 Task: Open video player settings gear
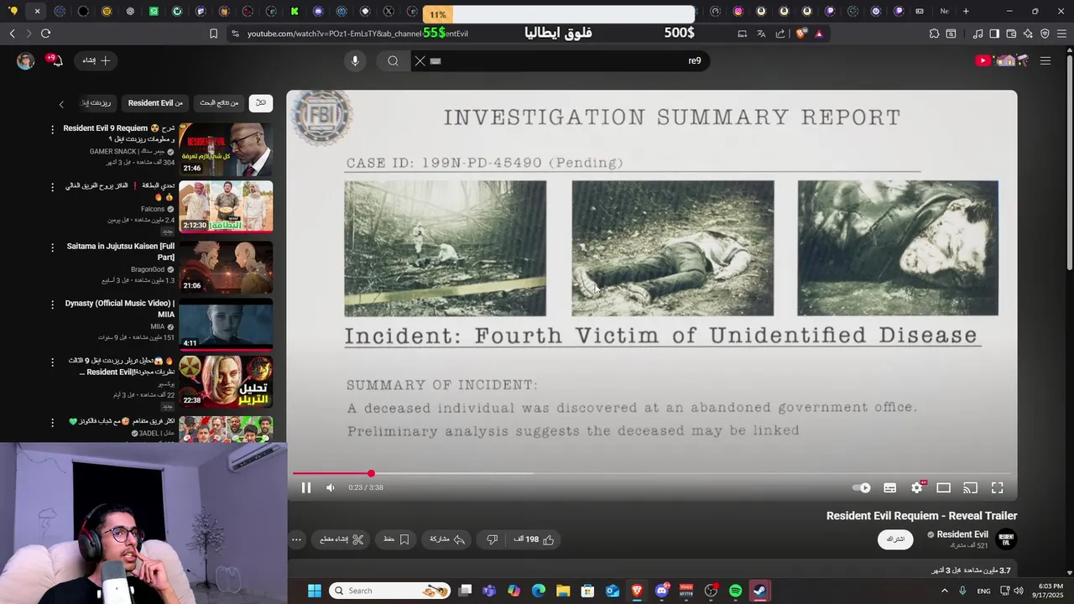tap(917, 487)
